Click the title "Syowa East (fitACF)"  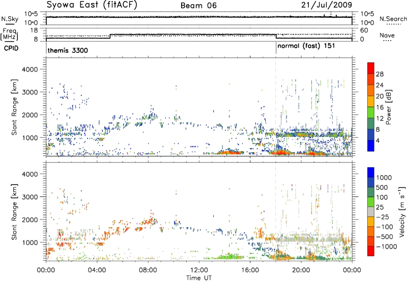92,5
